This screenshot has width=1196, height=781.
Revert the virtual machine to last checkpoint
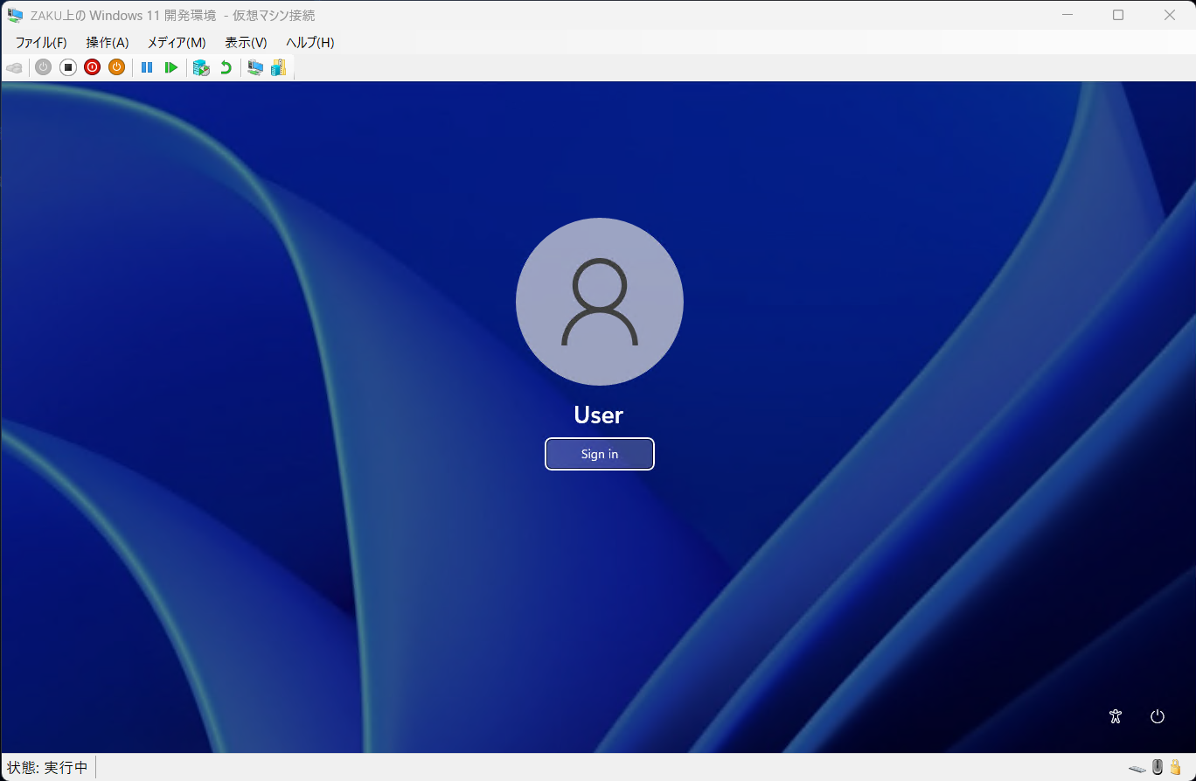226,67
